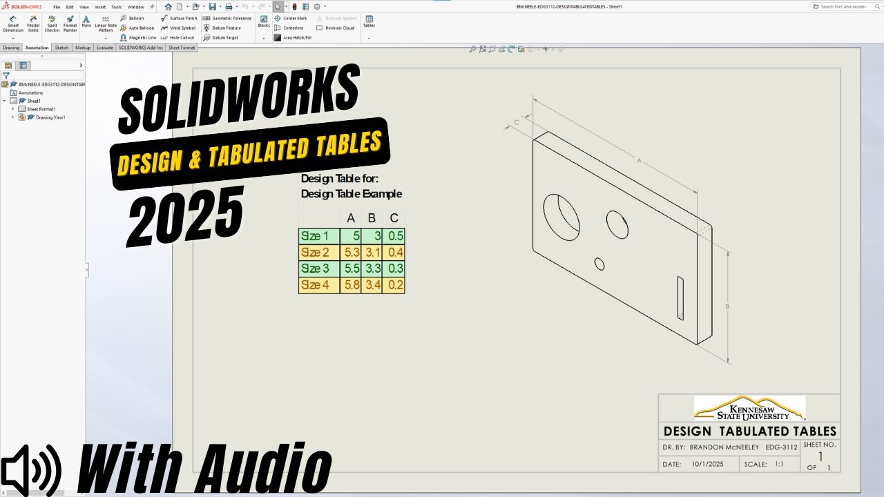Screen dimensions: 884x497
Task: Open the Geometric Tolerance tool
Action: pos(227,18)
